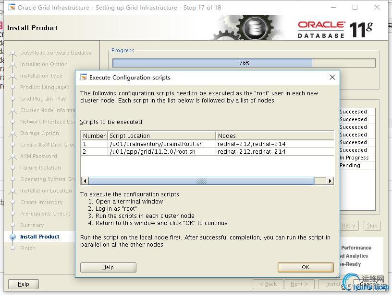The width and height of the screenshot is (392, 295).
Task: Select Summary step in sidebar
Action: coord(32,225)
